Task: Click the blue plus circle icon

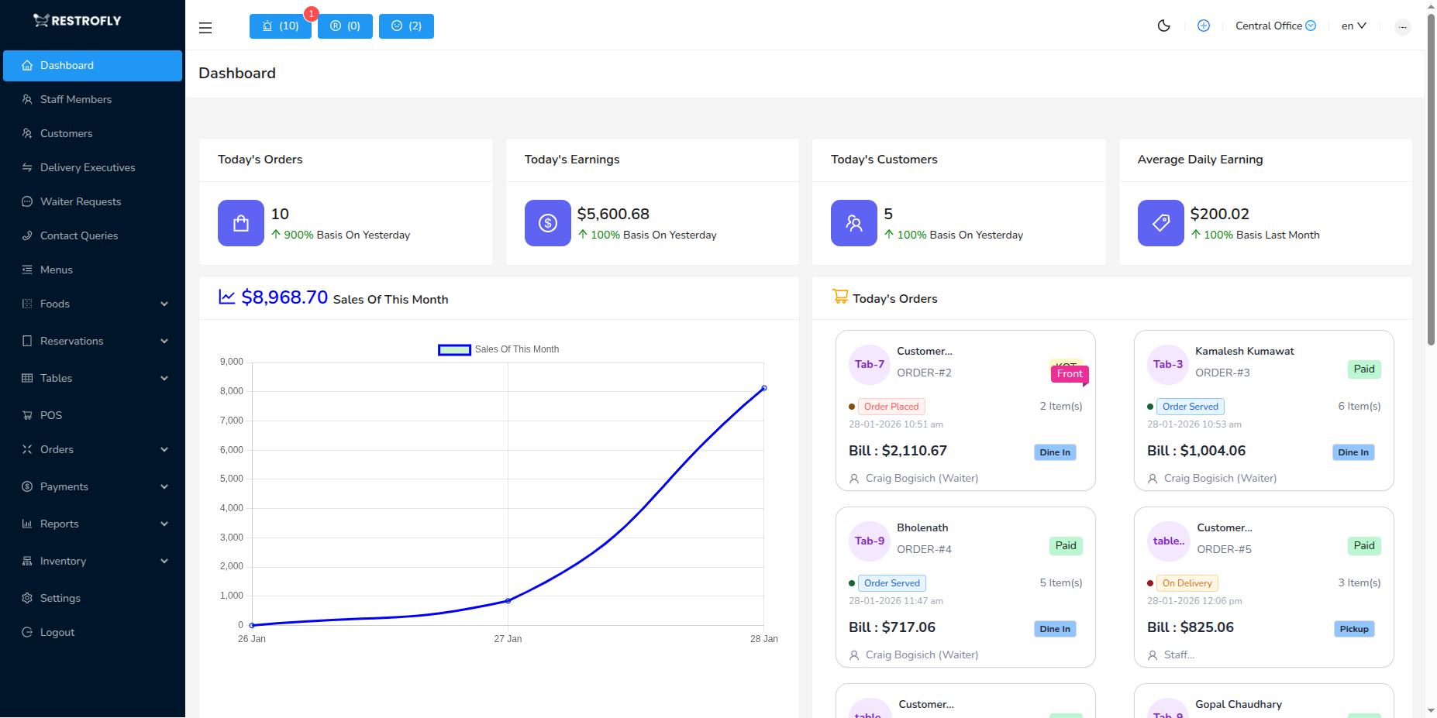Action: (1203, 26)
